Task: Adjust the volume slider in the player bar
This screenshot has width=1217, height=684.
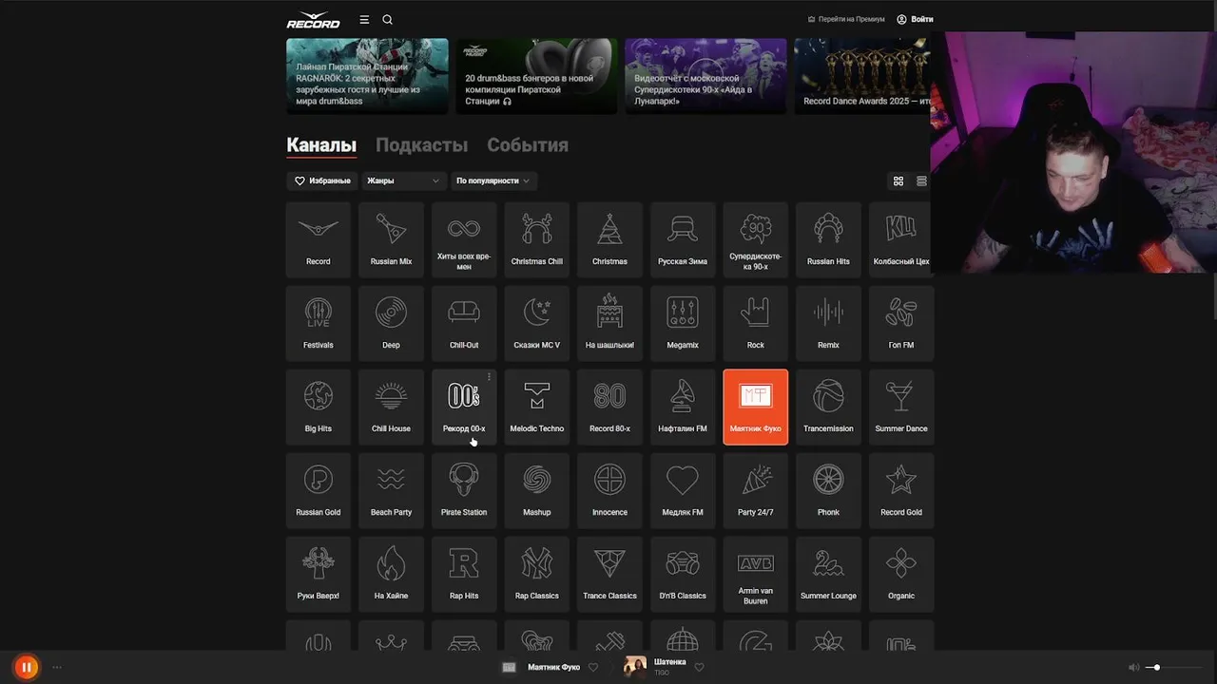Action: tap(1171, 667)
